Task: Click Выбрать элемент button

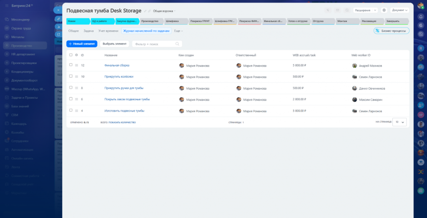Action: click(x=114, y=44)
